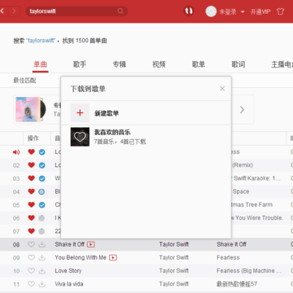This screenshot has height=293, width=293.
Task: Download You Belong With Me
Action: click(x=42, y=258)
